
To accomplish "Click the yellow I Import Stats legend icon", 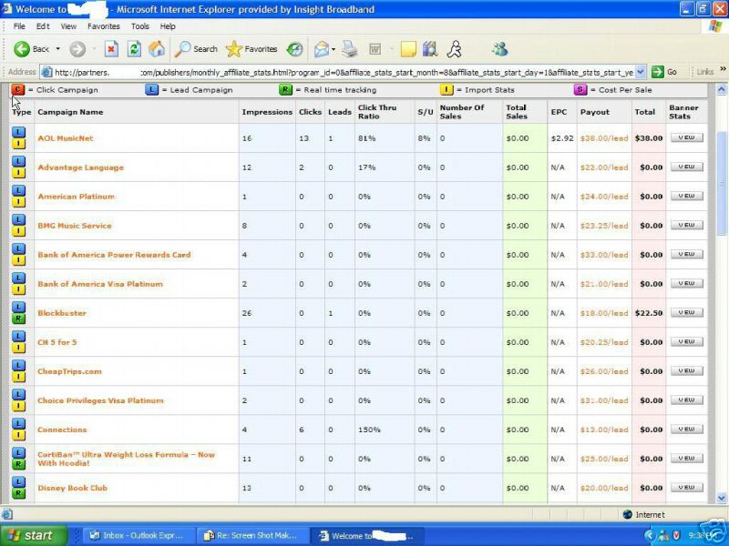I will pos(447,89).
